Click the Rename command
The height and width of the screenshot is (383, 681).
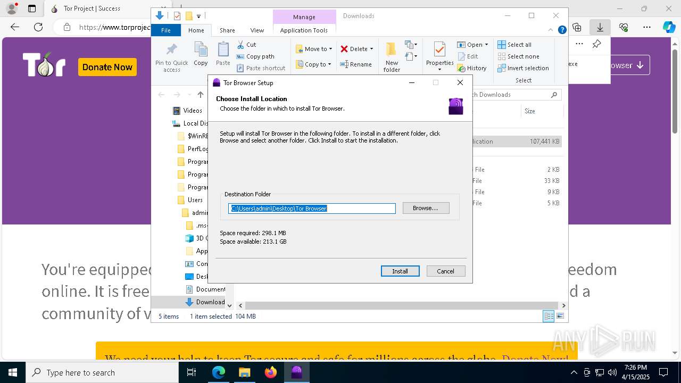tap(356, 64)
